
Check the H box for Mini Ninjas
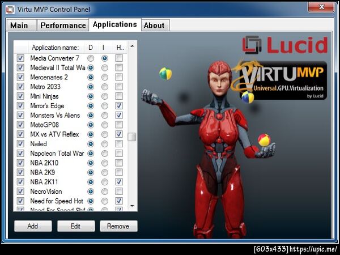[x=119, y=96]
